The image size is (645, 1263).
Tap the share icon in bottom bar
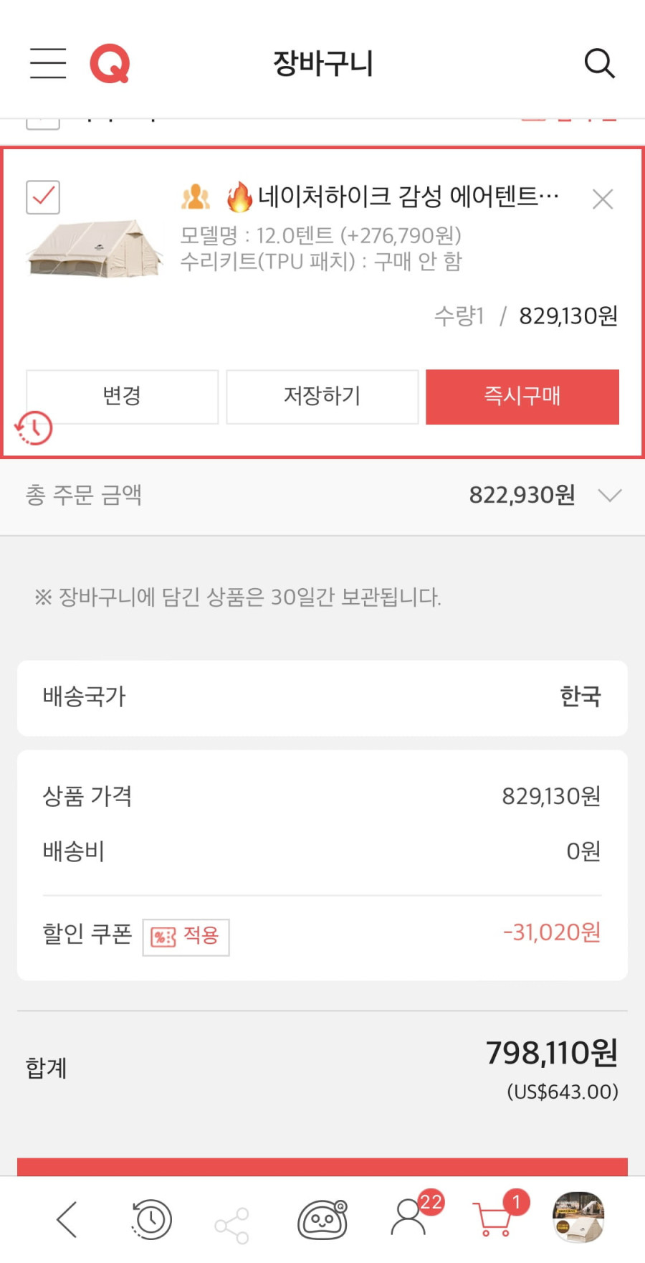point(232,1225)
